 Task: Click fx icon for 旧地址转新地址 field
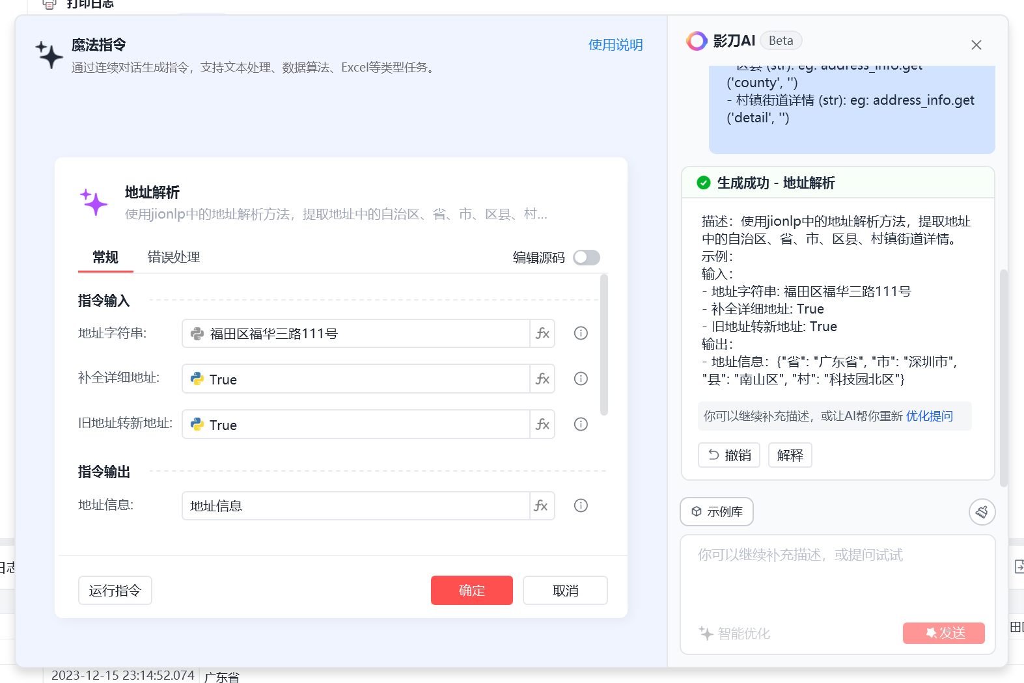542,425
